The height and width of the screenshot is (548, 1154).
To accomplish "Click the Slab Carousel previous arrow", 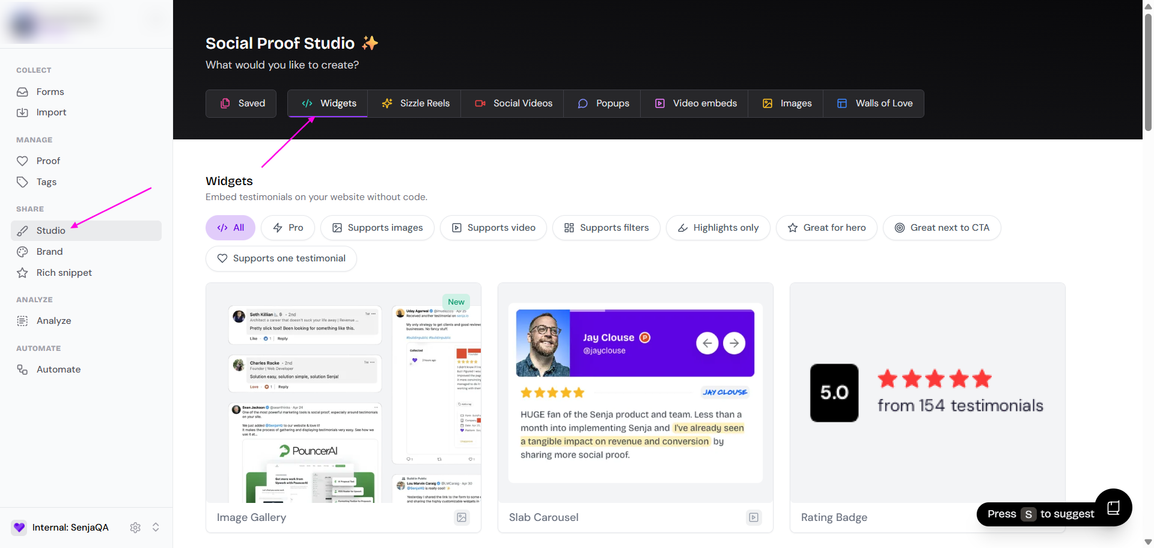I will click(707, 343).
